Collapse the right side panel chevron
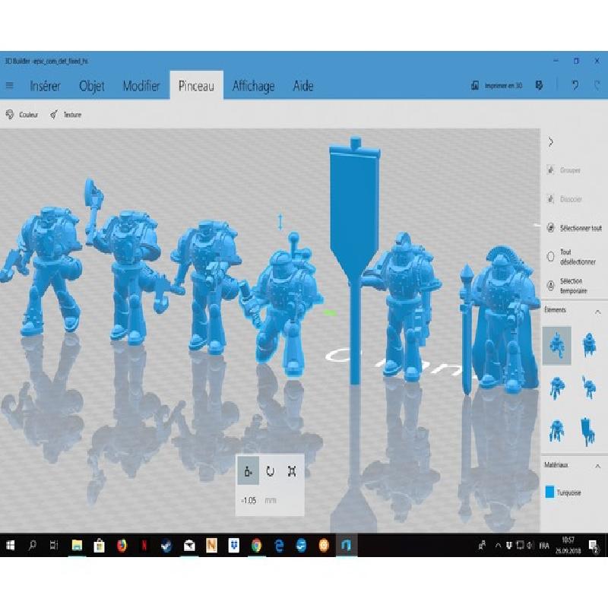Viewport: 608px width, 608px height. pyautogui.click(x=550, y=142)
